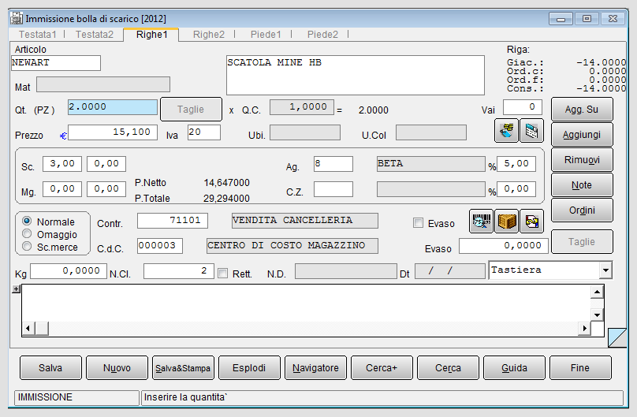The width and height of the screenshot is (637, 417).
Task: Click the blue corner grip at bottom right
Action: 617,338
